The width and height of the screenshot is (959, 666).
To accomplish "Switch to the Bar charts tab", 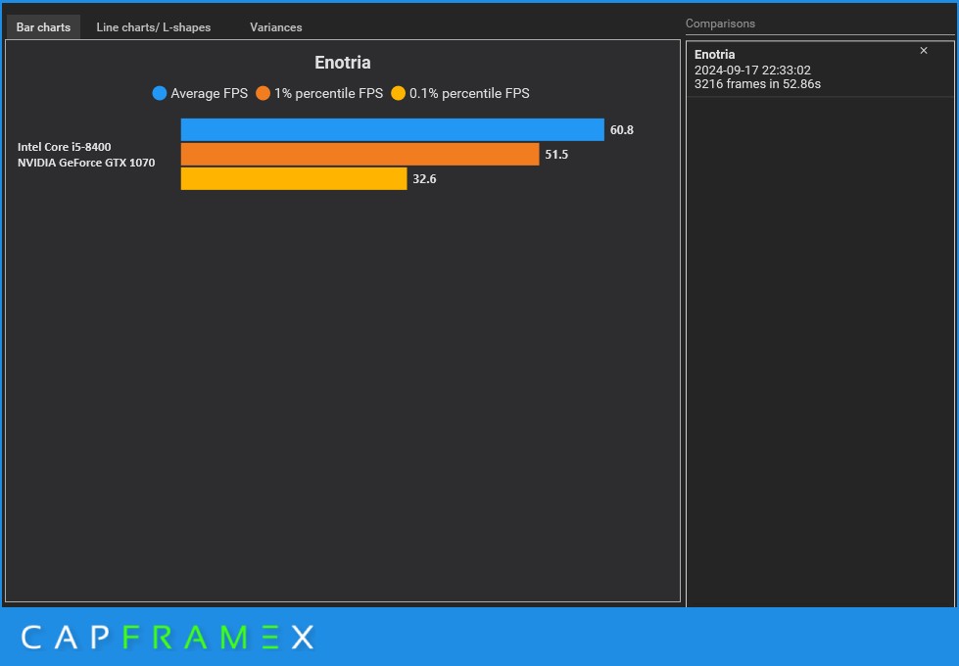I will pos(43,27).
